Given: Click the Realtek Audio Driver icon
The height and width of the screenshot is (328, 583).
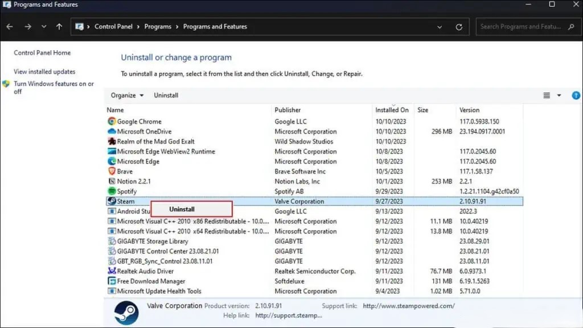Looking at the screenshot, I should click(113, 271).
